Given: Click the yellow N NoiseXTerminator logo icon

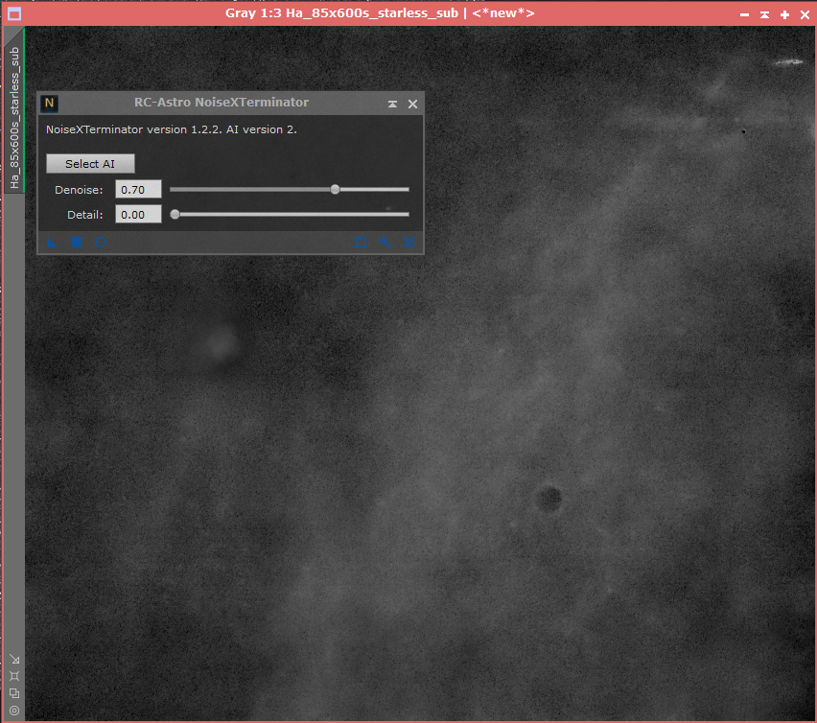Looking at the screenshot, I should pos(50,104).
